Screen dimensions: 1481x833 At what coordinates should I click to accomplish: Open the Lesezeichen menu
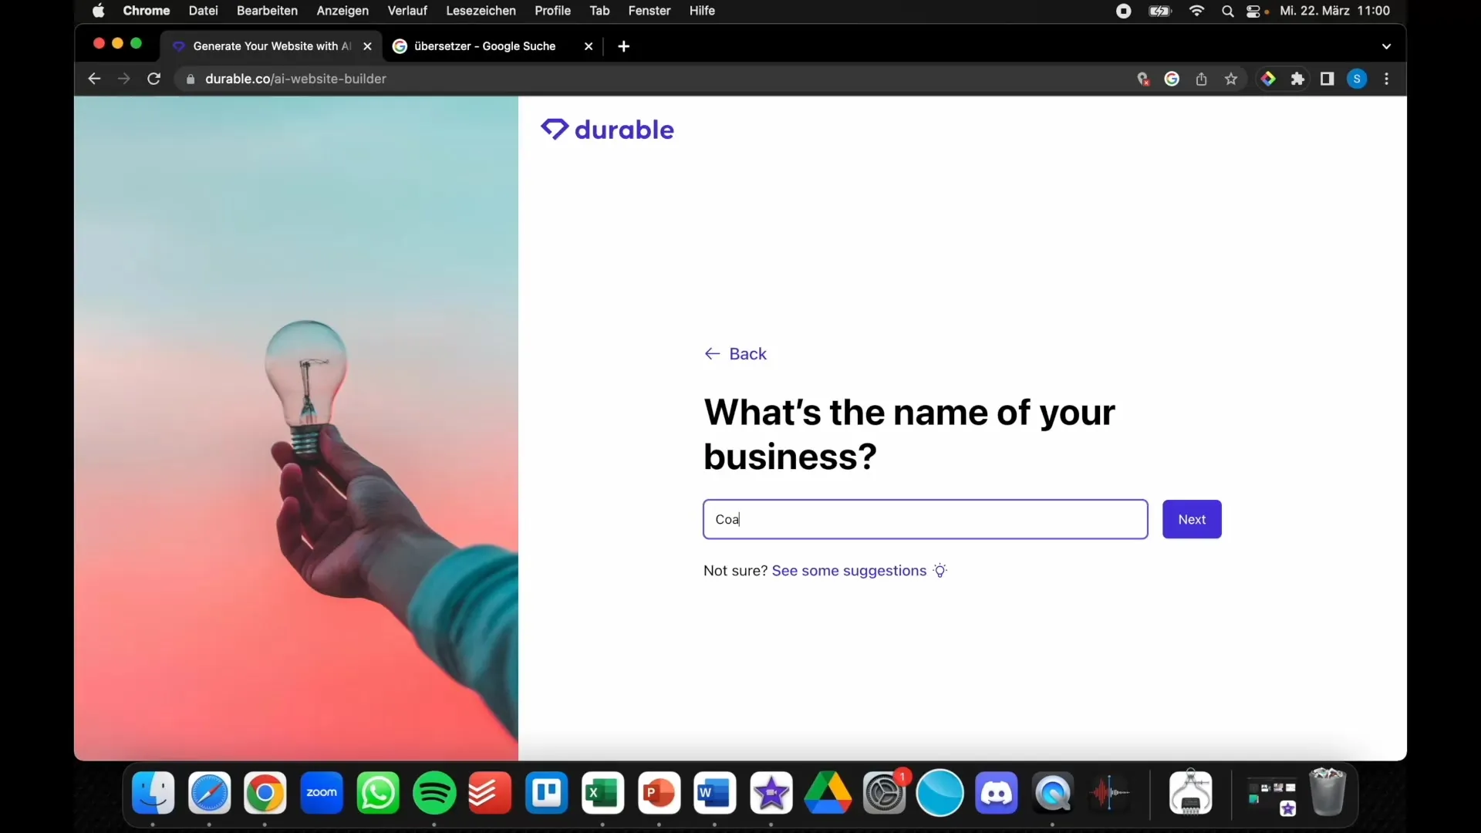(481, 11)
